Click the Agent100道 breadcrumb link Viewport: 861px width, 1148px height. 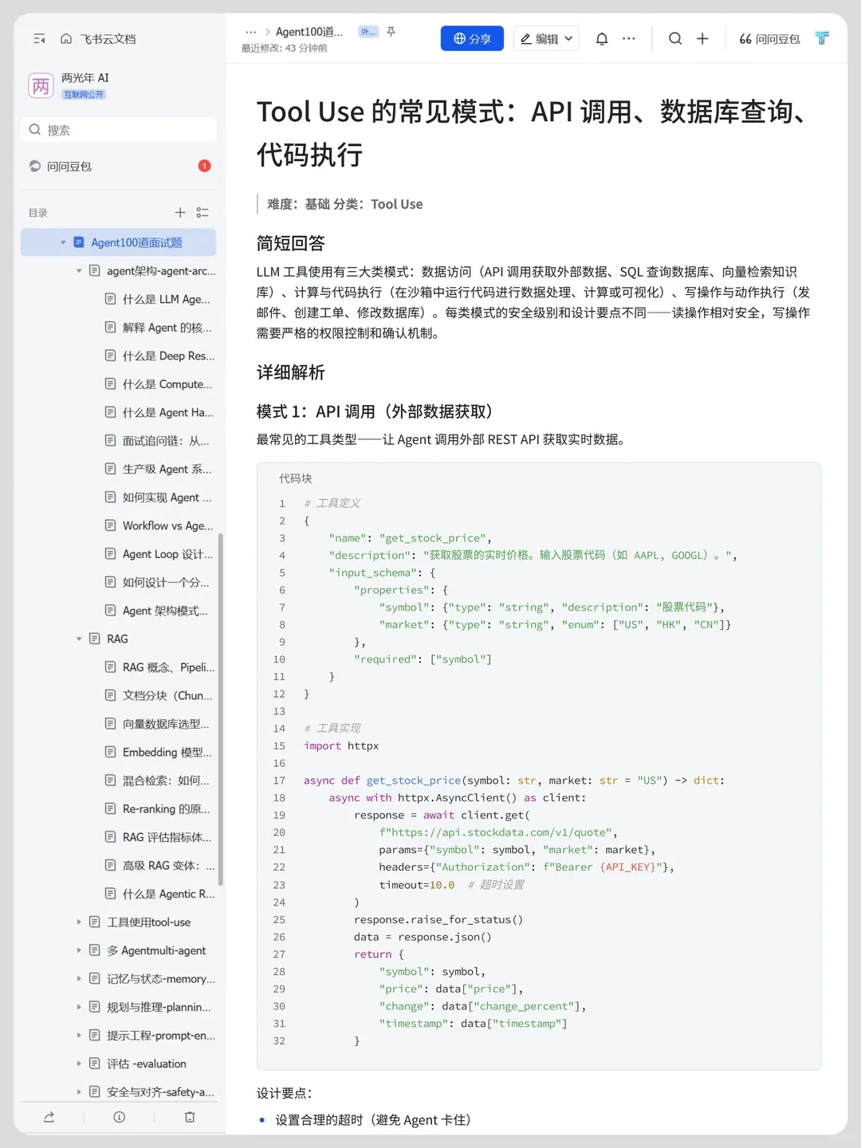pos(309,32)
